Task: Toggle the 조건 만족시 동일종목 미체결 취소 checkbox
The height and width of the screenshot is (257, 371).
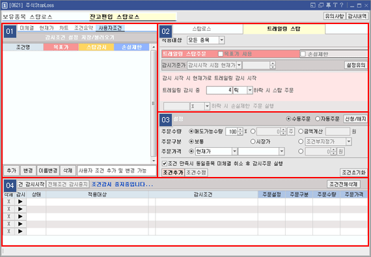Action: pyautogui.click(x=165, y=163)
